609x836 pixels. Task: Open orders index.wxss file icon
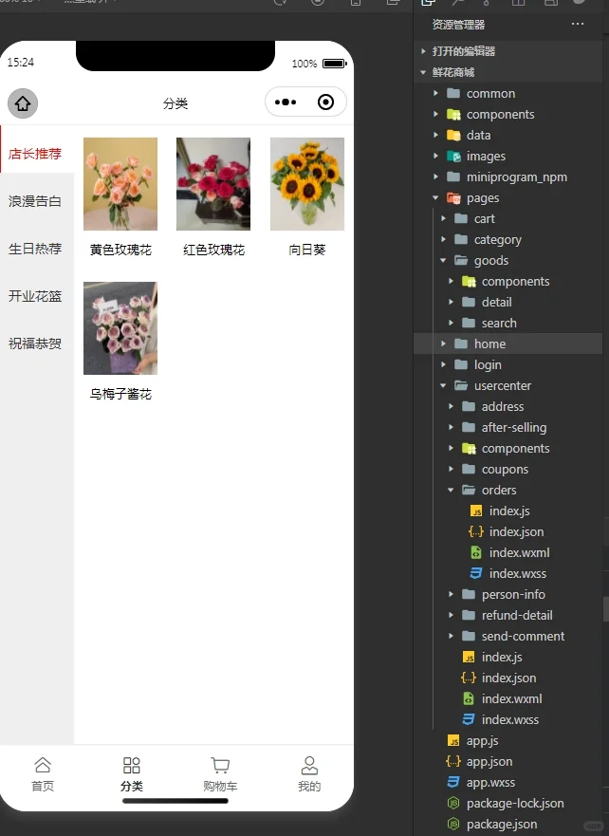click(476, 573)
